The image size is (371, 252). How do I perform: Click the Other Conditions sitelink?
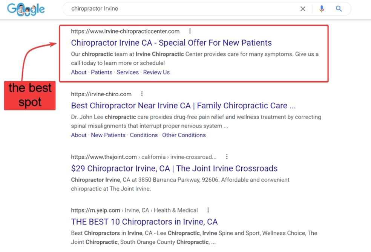click(184, 135)
